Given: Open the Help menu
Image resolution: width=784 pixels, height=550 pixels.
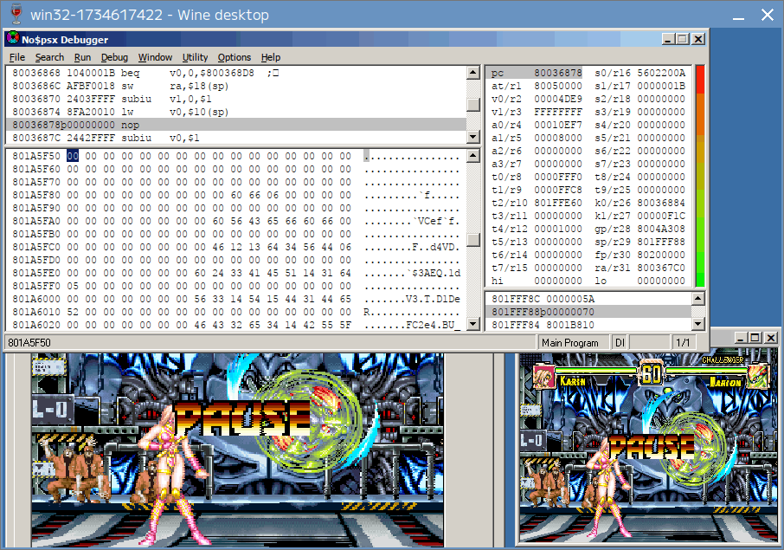Looking at the screenshot, I should click(x=271, y=57).
